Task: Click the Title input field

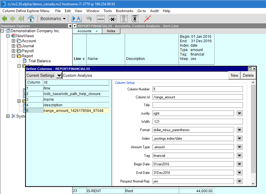Action: 197,105
